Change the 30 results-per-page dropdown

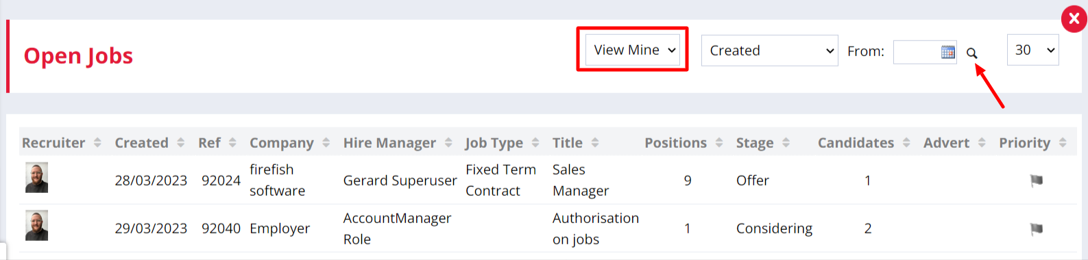[x=1032, y=50]
